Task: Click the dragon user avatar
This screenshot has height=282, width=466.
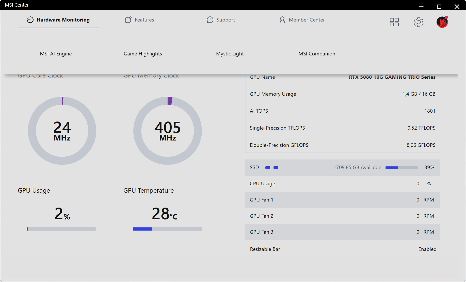Action: pos(442,22)
